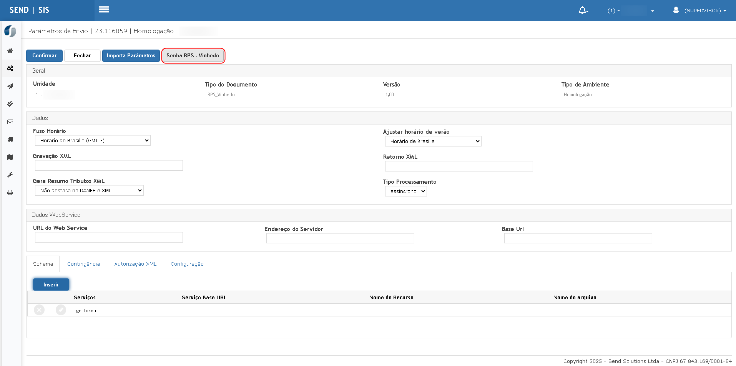The image size is (736, 366).
Task: Delete the getToken row with X icon
Action: [x=39, y=310]
